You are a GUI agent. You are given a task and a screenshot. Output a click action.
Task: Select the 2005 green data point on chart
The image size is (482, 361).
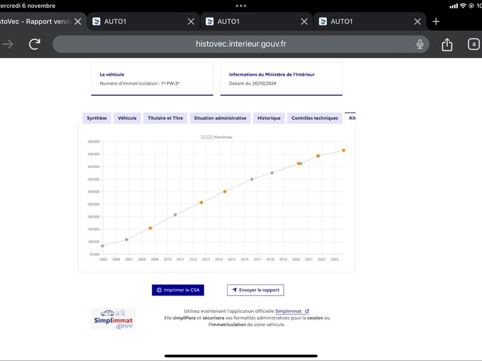click(x=102, y=246)
